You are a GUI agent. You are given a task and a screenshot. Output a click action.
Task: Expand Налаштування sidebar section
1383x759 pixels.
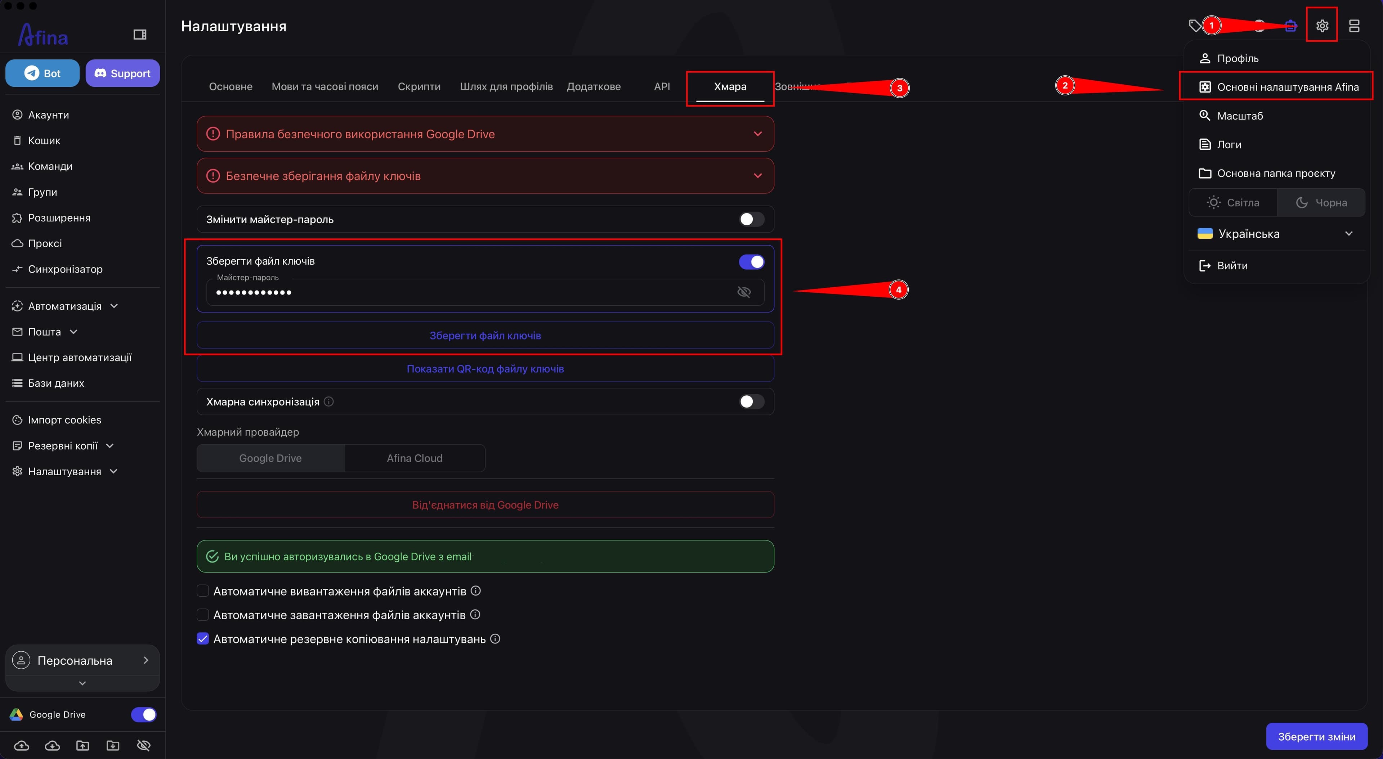113,471
